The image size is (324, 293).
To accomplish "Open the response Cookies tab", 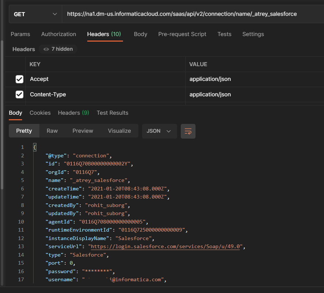I will click(x=40, y=113).
